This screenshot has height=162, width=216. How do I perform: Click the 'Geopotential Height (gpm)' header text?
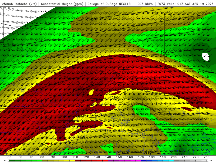tap(62, 4)
